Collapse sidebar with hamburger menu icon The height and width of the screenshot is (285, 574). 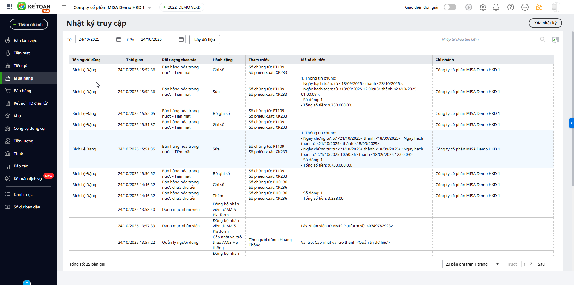tap(64, 7)
